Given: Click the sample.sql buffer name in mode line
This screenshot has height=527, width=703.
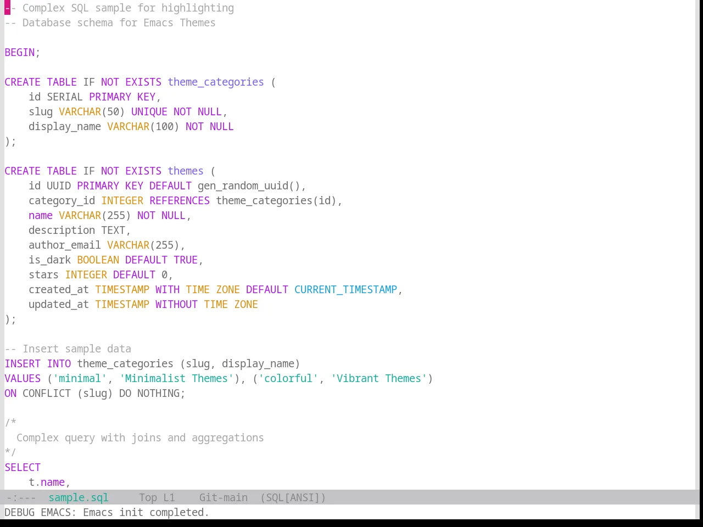Looking at the screenshot, I should pyautogui.click(x=79, y=497).
